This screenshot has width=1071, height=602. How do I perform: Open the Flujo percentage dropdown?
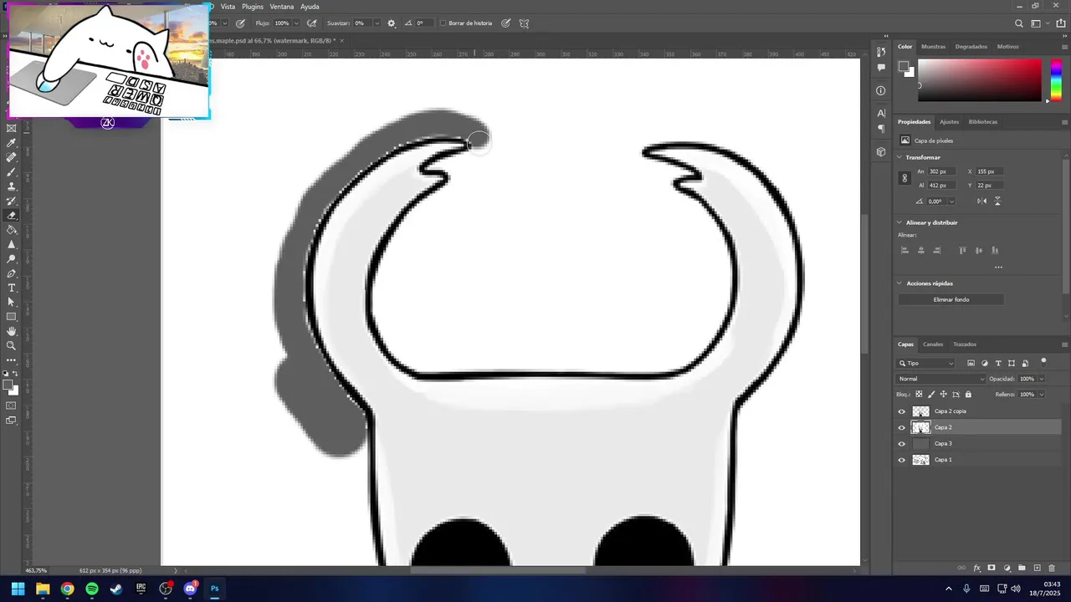(x=296, y=23)
